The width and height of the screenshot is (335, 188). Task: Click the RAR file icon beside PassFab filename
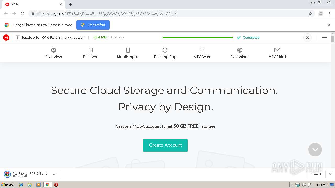[18, 38]
